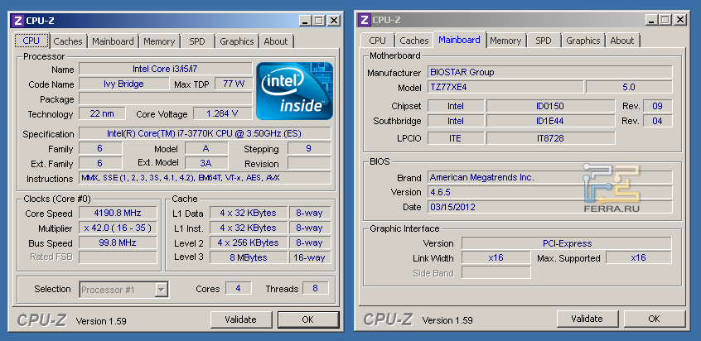Image resolution: width=701 pixels, height=341 pixels.
Task: Click the PCI-Express Version field
Action: [x=567, y=243]
